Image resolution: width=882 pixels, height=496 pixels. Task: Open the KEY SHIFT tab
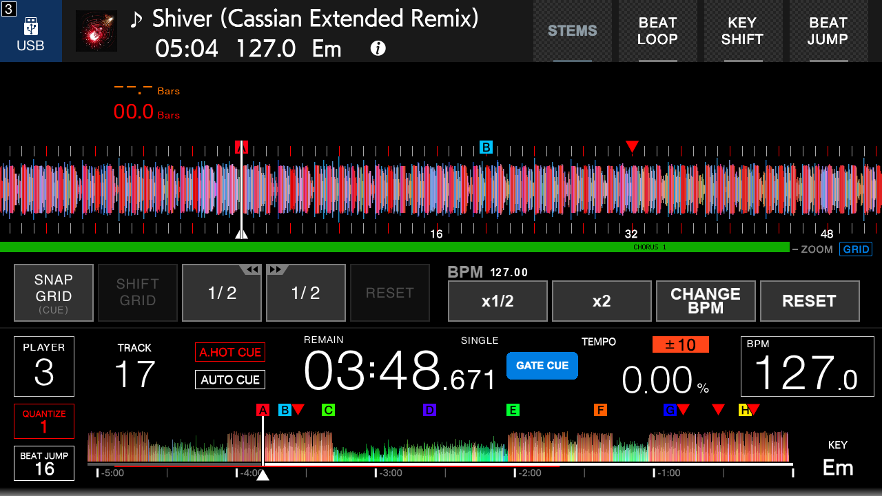point(742,31)
